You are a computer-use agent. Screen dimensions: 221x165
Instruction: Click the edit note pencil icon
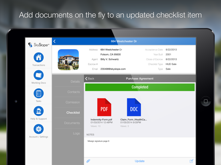pyautogui.click(x=191, y=161)
